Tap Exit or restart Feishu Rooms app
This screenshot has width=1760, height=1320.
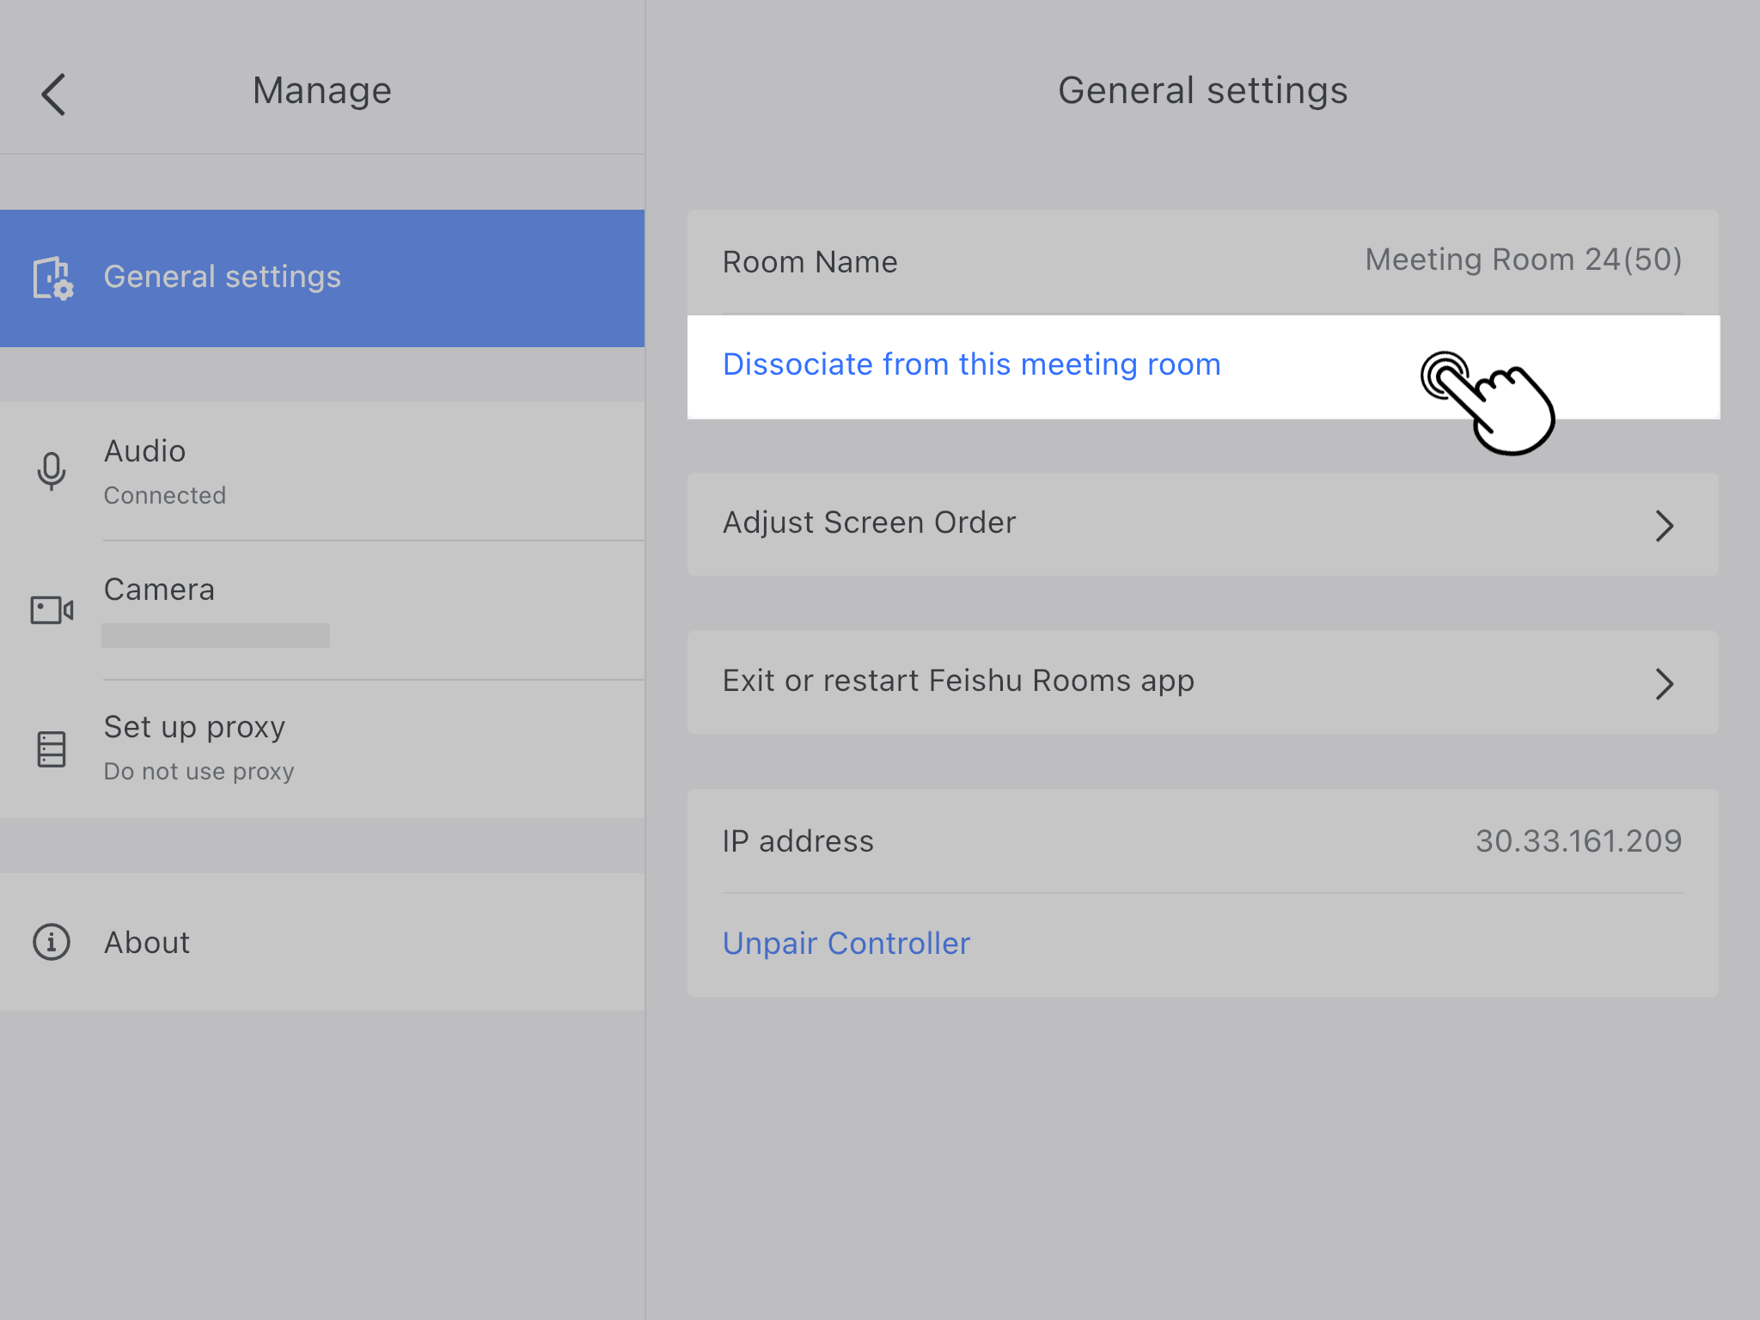957,681
